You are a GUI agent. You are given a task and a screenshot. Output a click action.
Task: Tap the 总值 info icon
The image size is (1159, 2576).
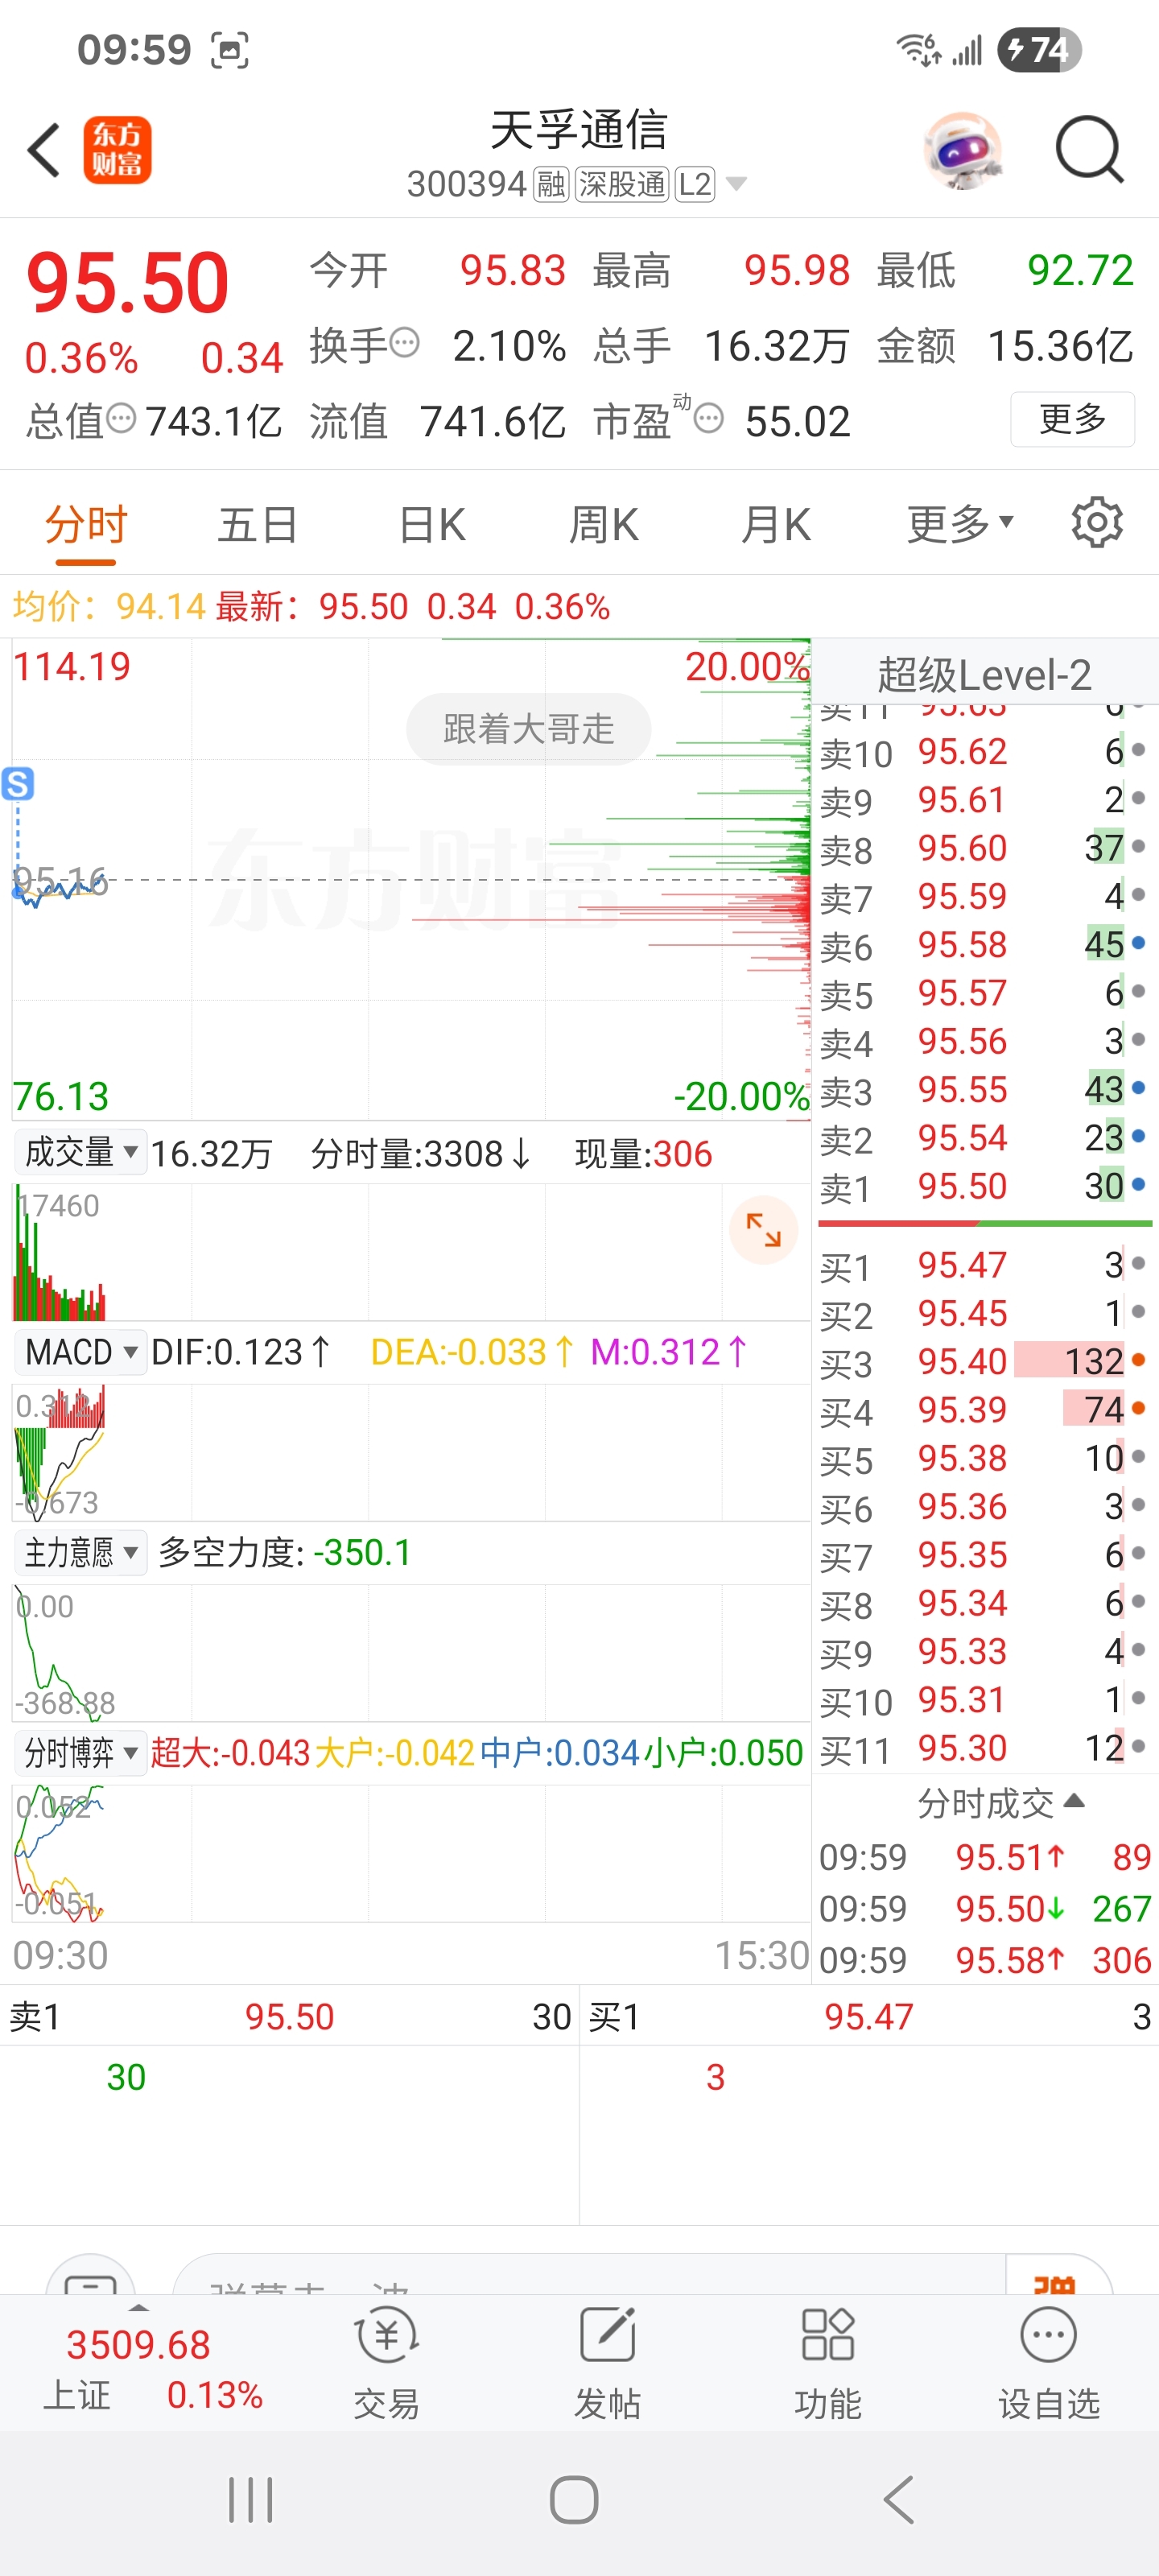coord(121,418)
